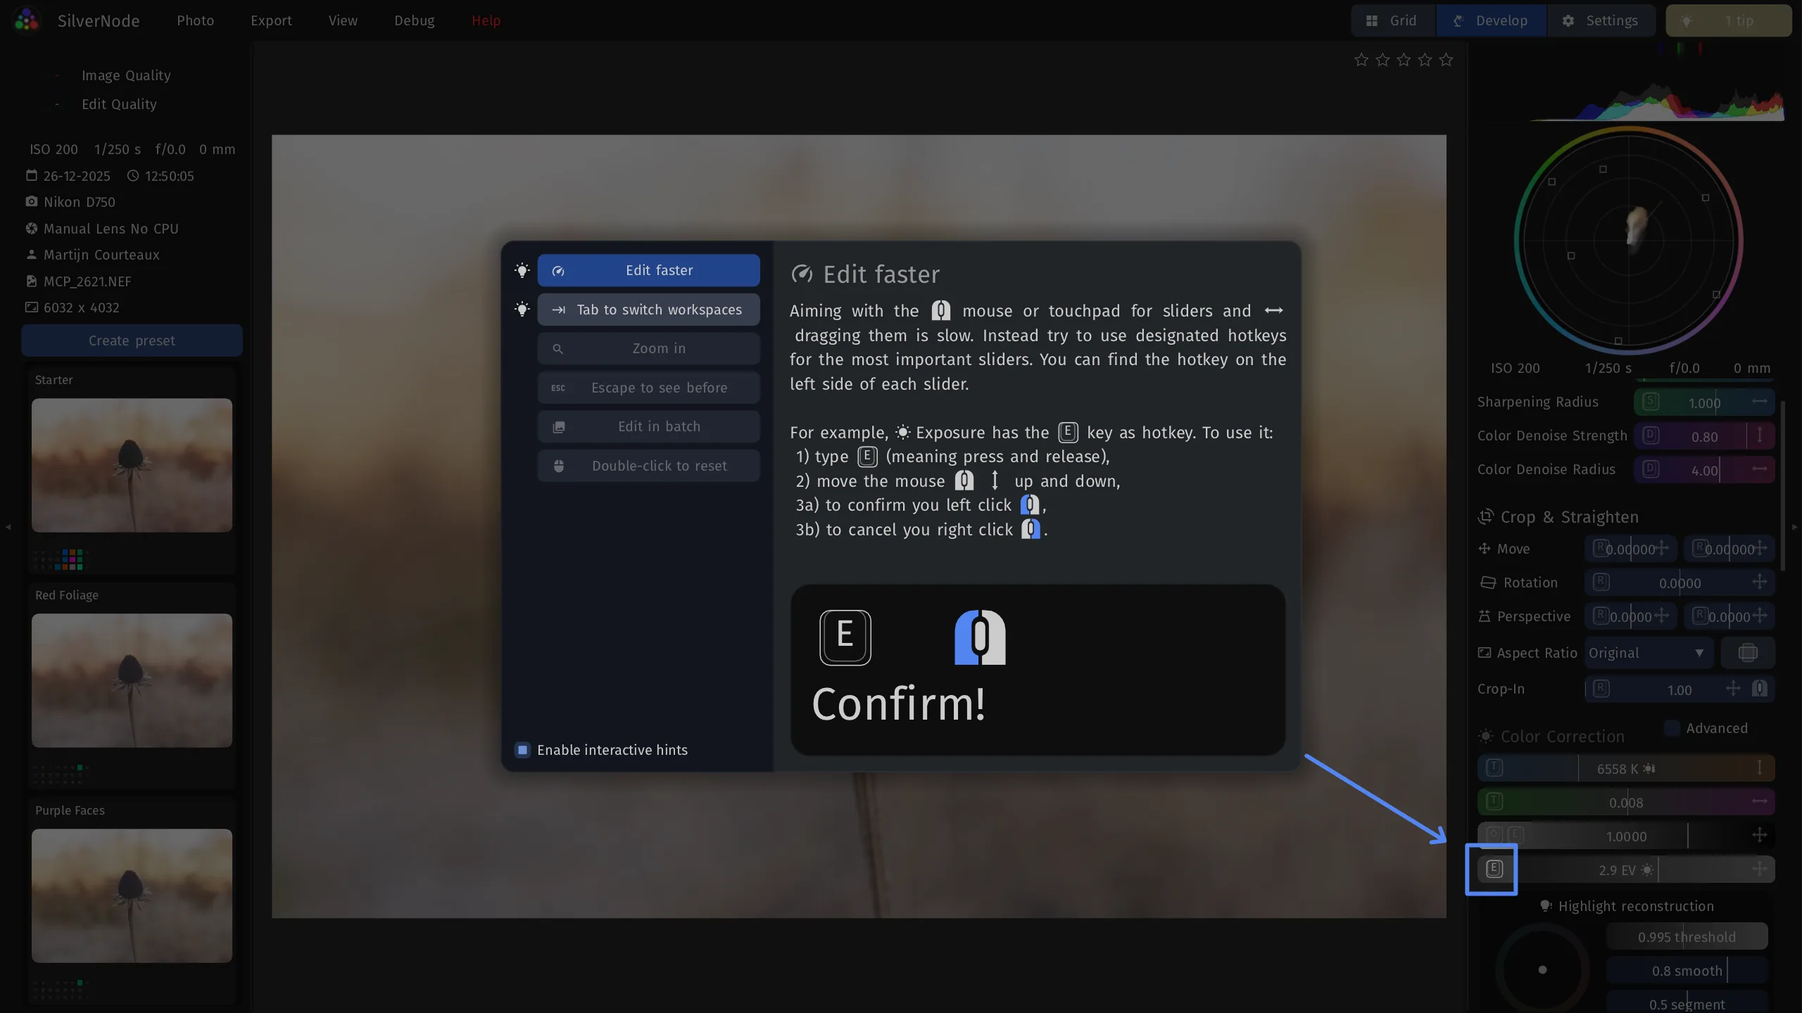1802x1013 pixels.
Task: Toggle the Advanced checkbox in Color Correction
Action: pyautogui.click(x=1672, y=728)
